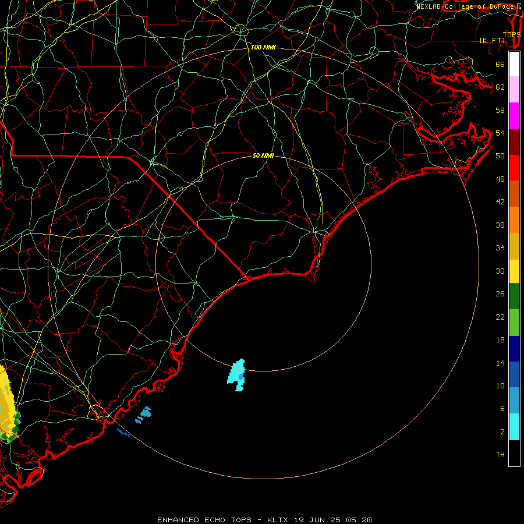Click the medium blue legend swatch
The width and height of the screenshot is (524, 524).
514,374
